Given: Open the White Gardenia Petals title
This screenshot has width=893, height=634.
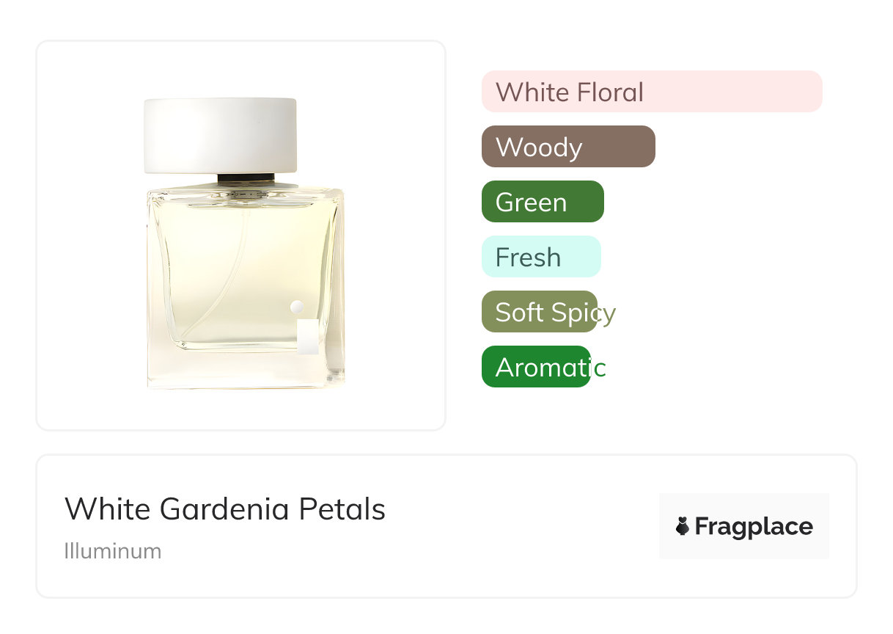Looking at the screenshot, I should 225,509.
